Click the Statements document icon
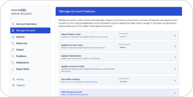The width and height of the screenshot is (193, 97). click(x=13, y=62)
